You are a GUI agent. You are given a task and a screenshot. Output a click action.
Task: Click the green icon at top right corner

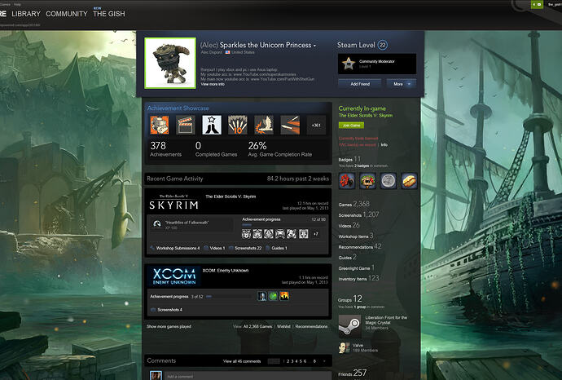(x=537, y=4)
